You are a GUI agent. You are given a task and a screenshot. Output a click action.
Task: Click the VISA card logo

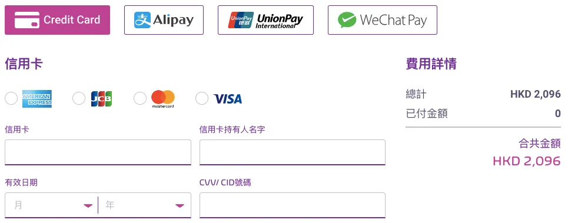[227, 99]
